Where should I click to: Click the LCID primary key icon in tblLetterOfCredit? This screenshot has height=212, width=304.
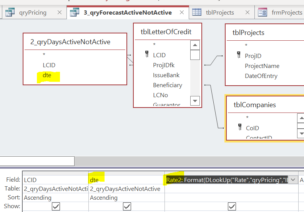[x=147, y=54]
